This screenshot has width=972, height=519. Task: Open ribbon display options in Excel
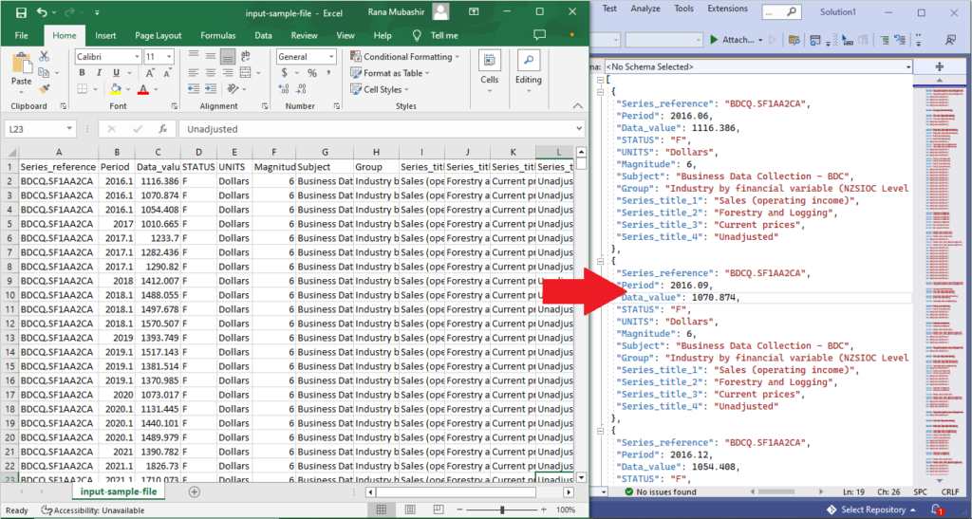[474, 12]
